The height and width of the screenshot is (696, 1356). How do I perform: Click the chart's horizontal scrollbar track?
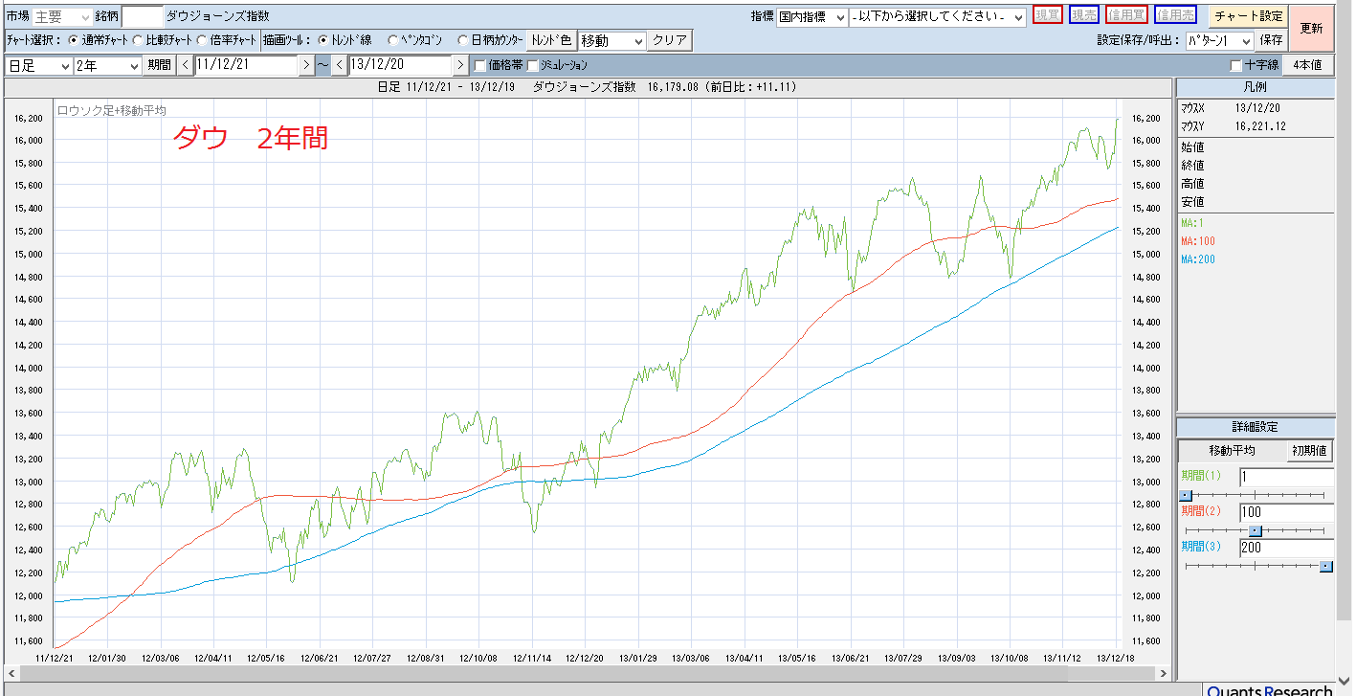586,672
